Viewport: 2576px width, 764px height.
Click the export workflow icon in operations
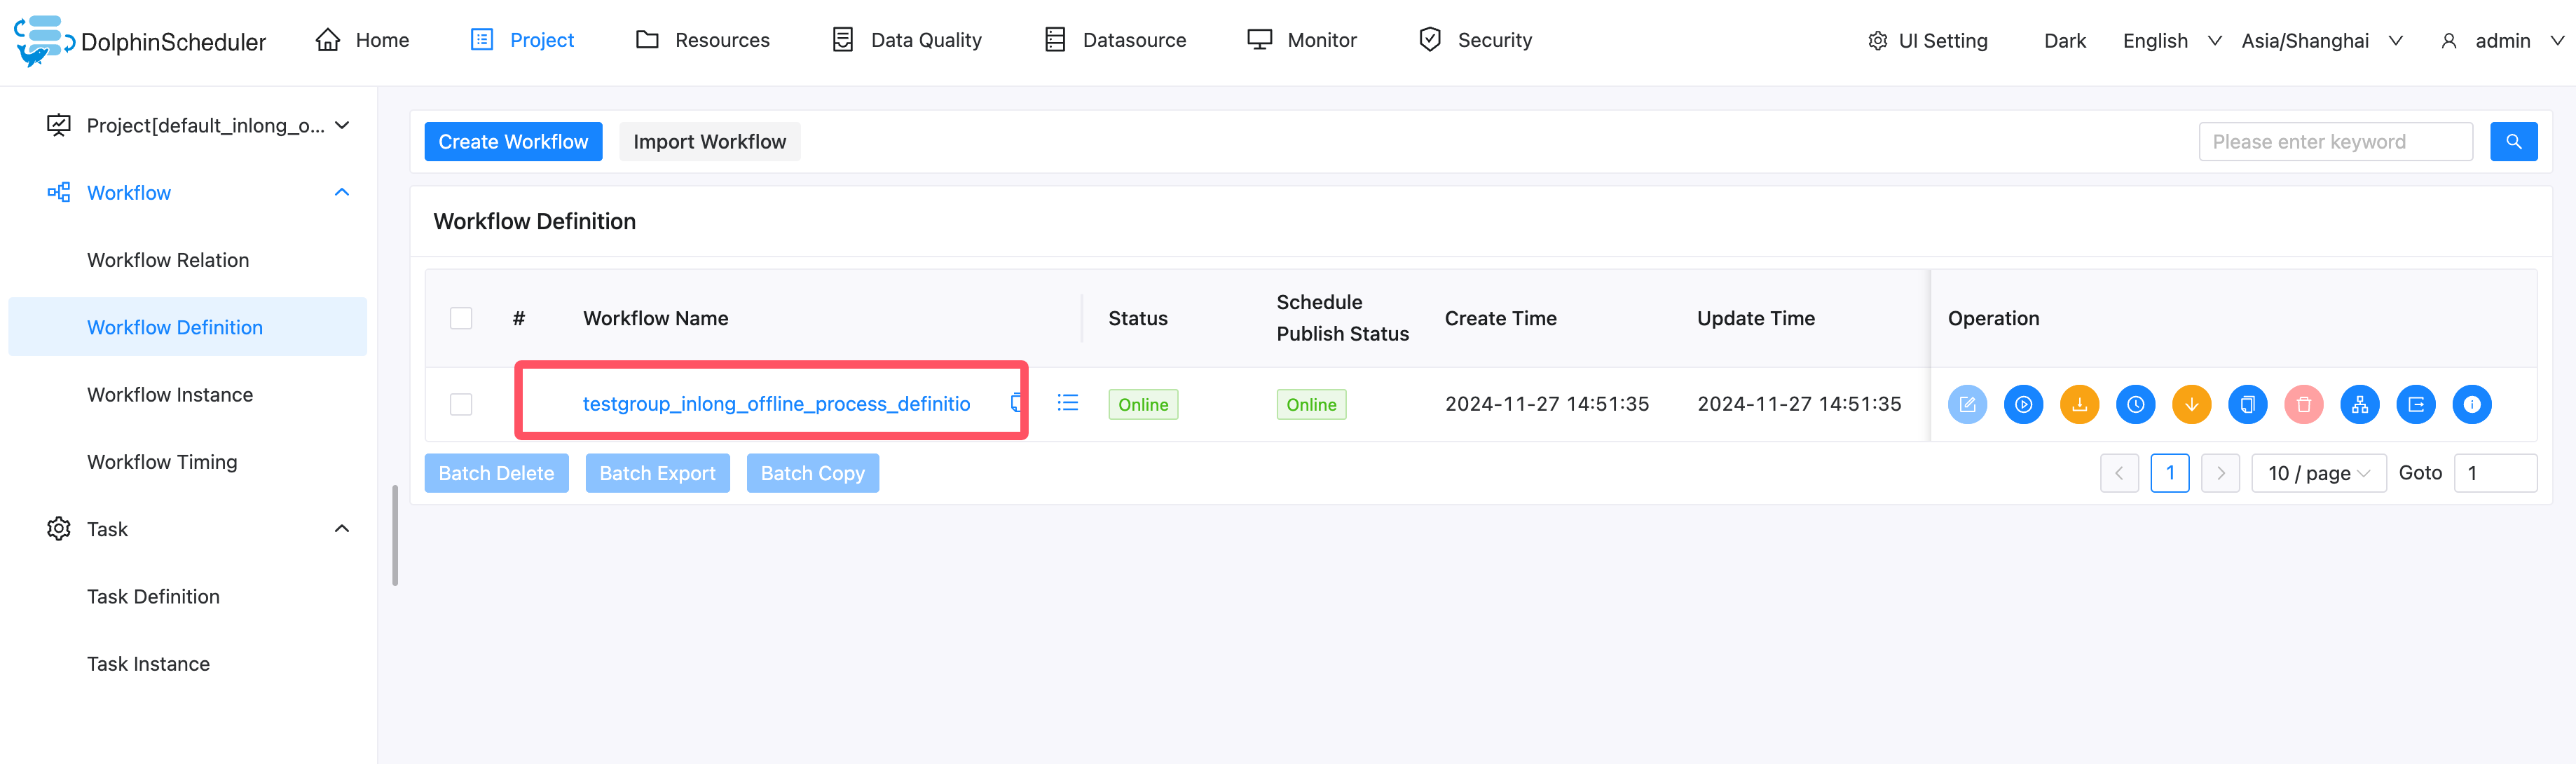pos(2415,404)
